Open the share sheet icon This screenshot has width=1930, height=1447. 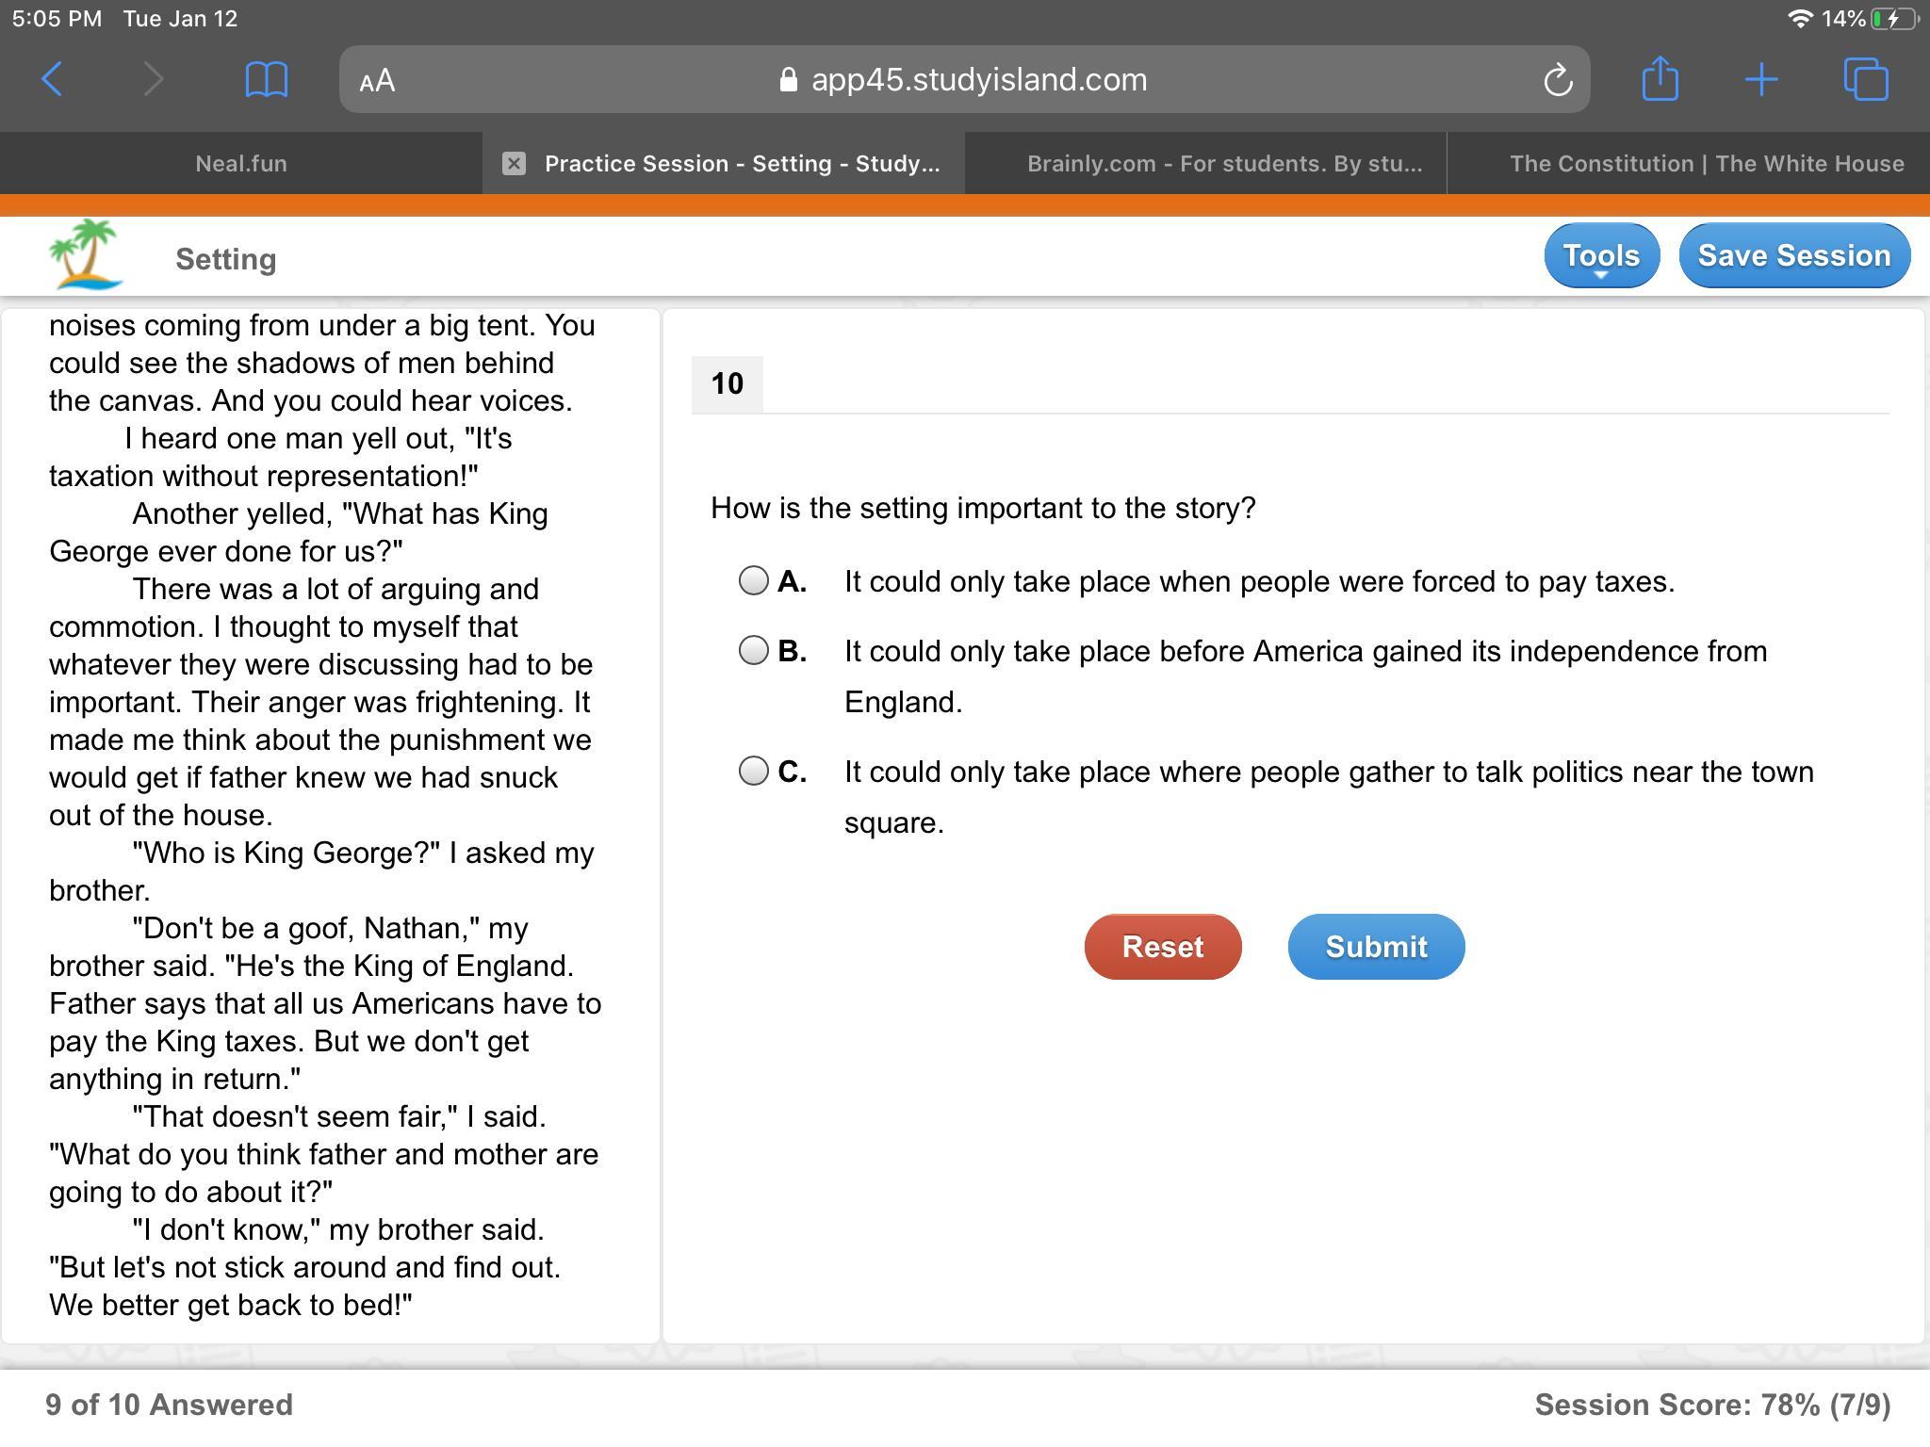1660,78
